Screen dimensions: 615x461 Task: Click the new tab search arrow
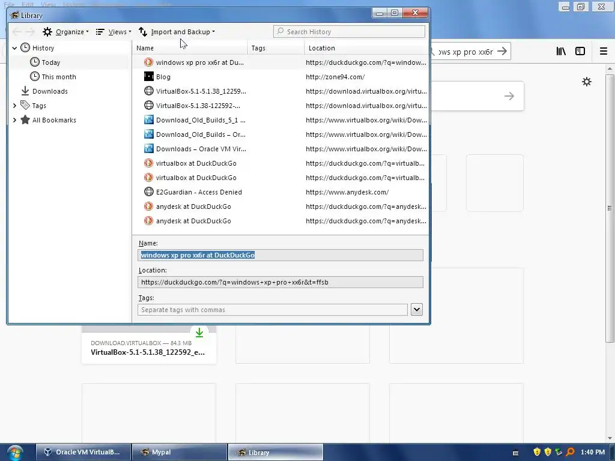click(509, 96)
